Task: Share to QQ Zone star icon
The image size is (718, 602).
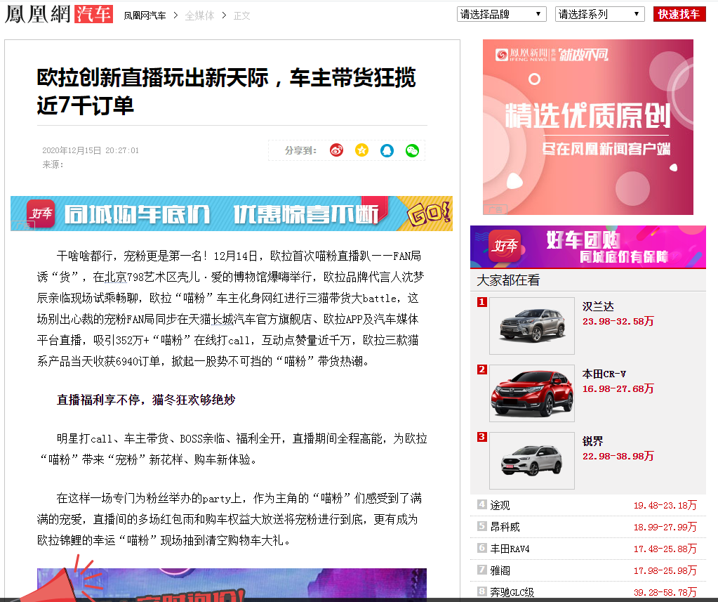Action: click(361, 150)
